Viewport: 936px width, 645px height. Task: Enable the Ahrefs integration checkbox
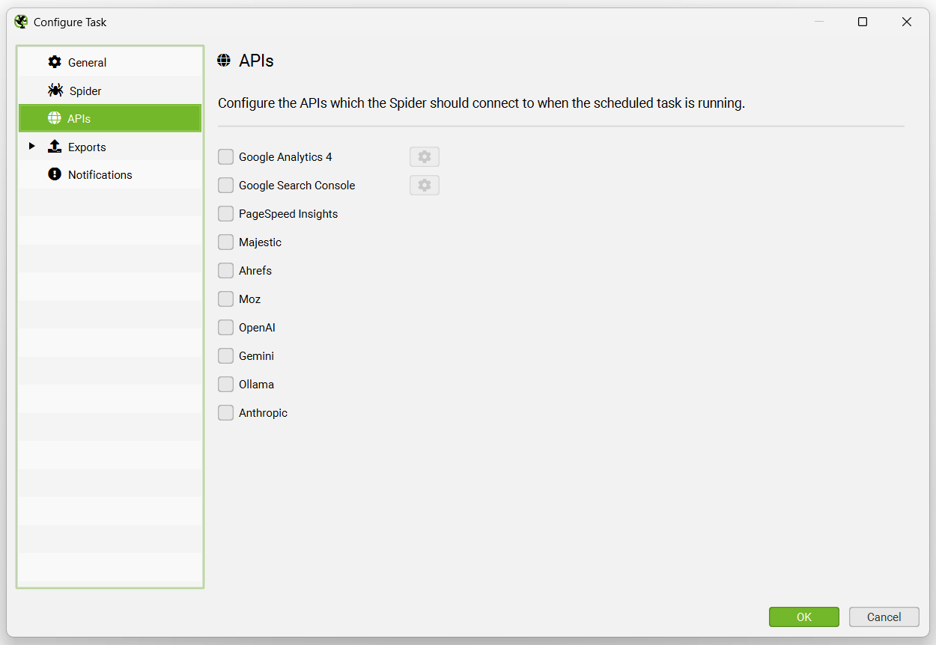pos(225,270)
